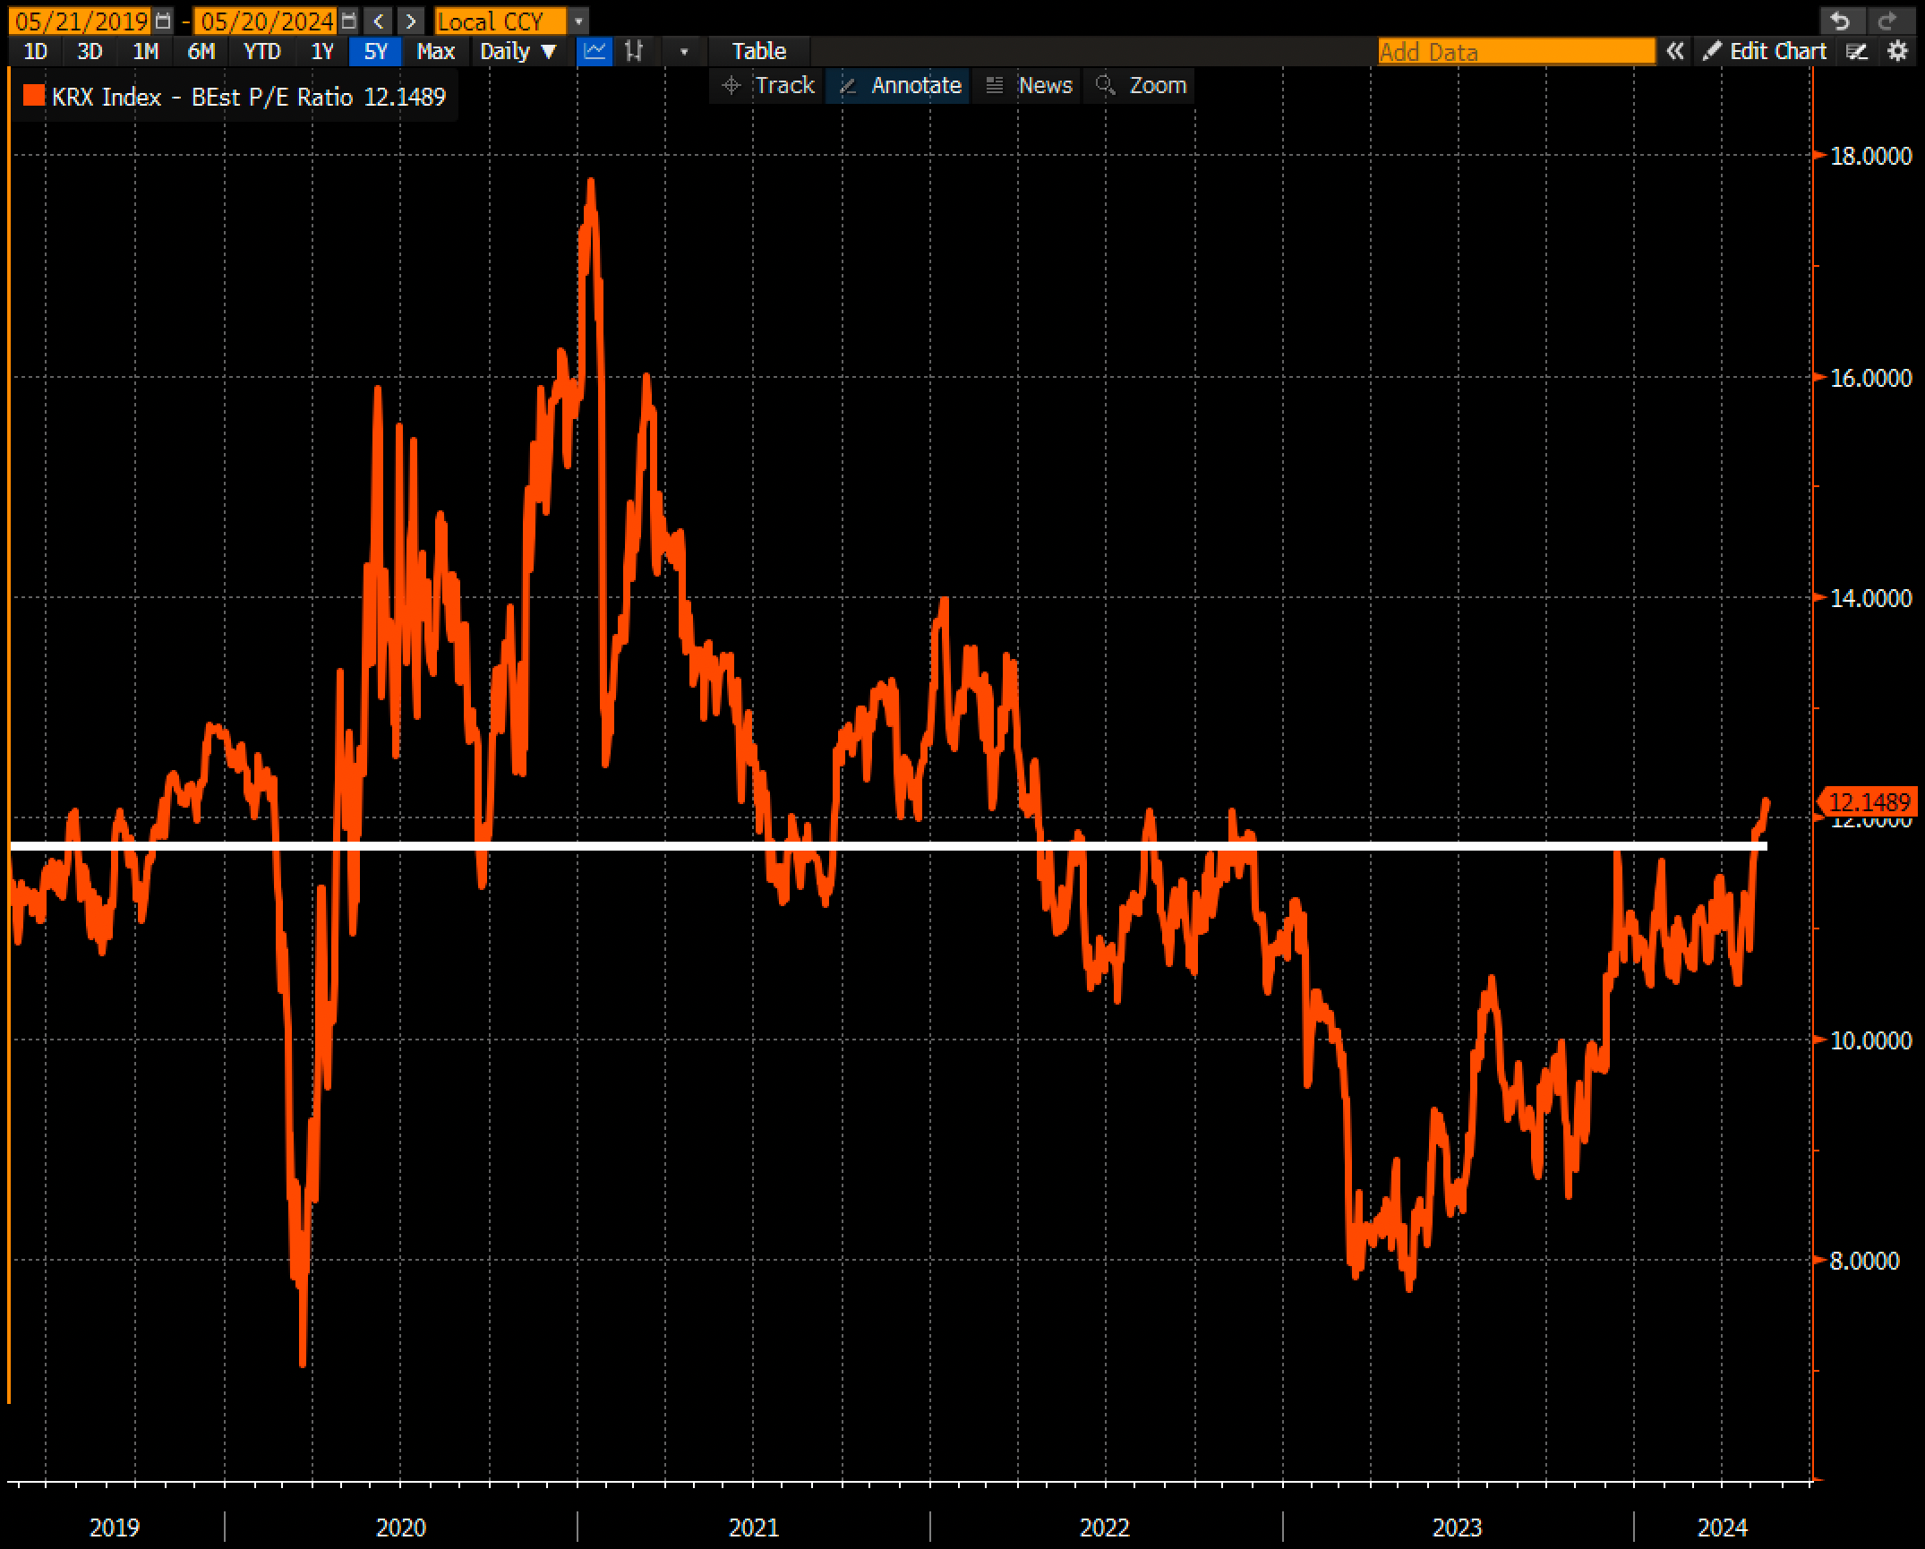1925x1549 pixels.
Task: Toggle the Track mode label
Action: [x=785, y=86]
